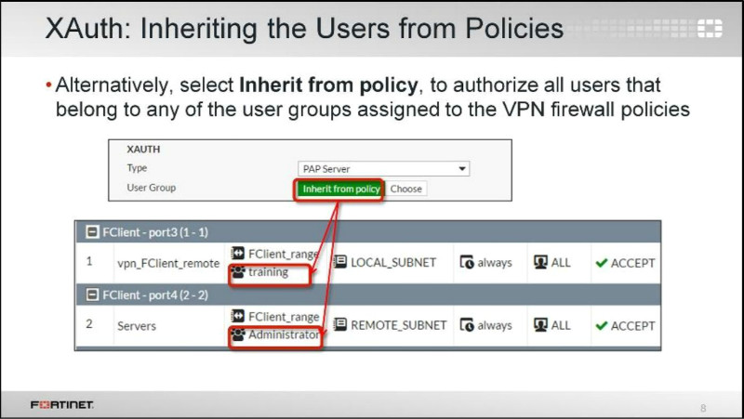Click the schedule clock icon in policy 1 row

[467, 262]
